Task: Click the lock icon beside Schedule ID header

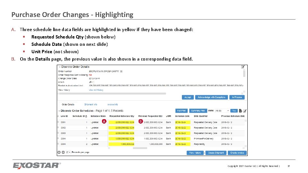Action: pos(86,116)
